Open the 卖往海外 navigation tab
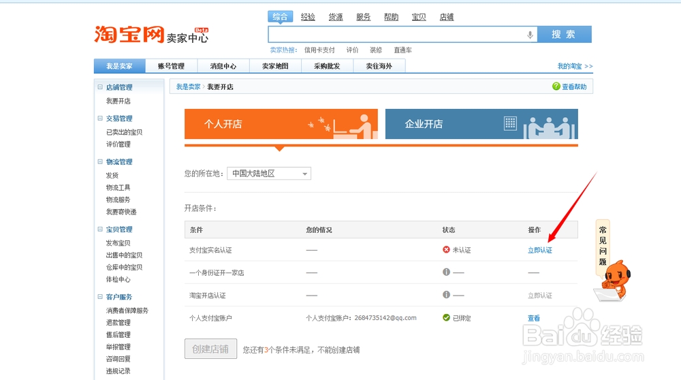 coord(379,66)
